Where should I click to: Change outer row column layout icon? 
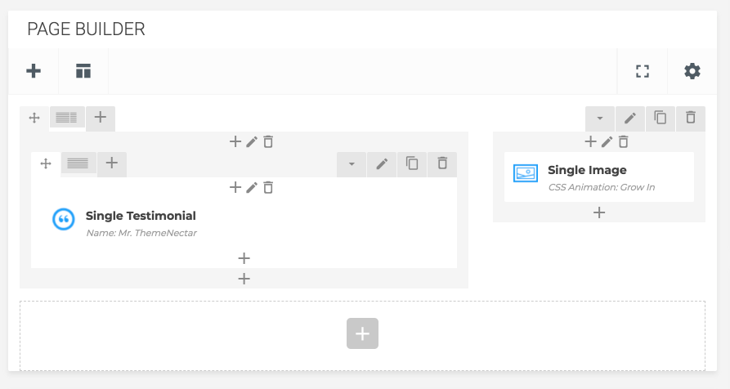(67, 117)
